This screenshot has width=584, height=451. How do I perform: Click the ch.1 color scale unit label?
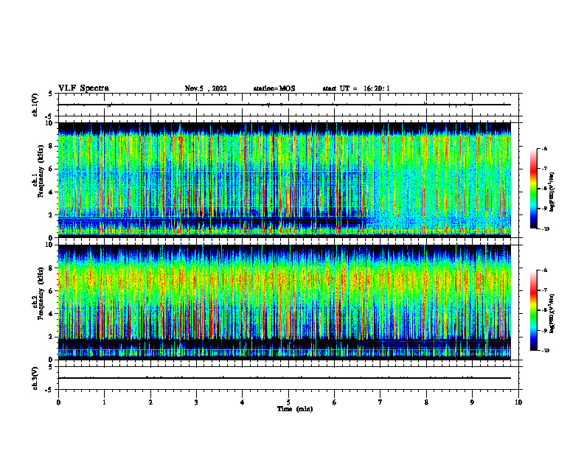[552, 192]
